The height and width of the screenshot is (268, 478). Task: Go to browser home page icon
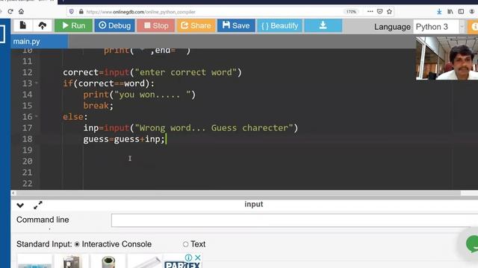[x=21, y=12]
